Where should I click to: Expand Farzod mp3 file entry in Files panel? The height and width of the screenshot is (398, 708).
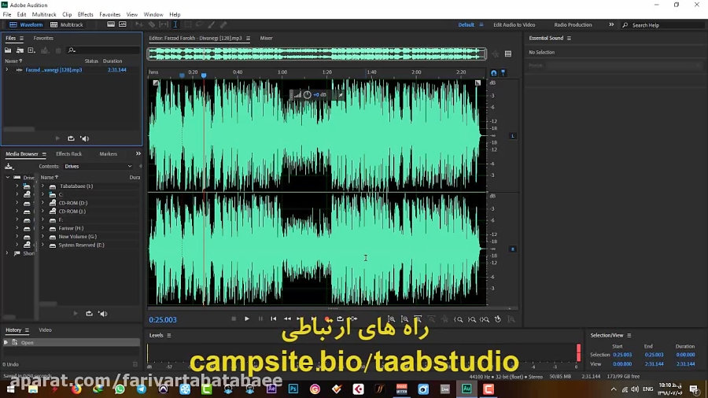(7, 70)
